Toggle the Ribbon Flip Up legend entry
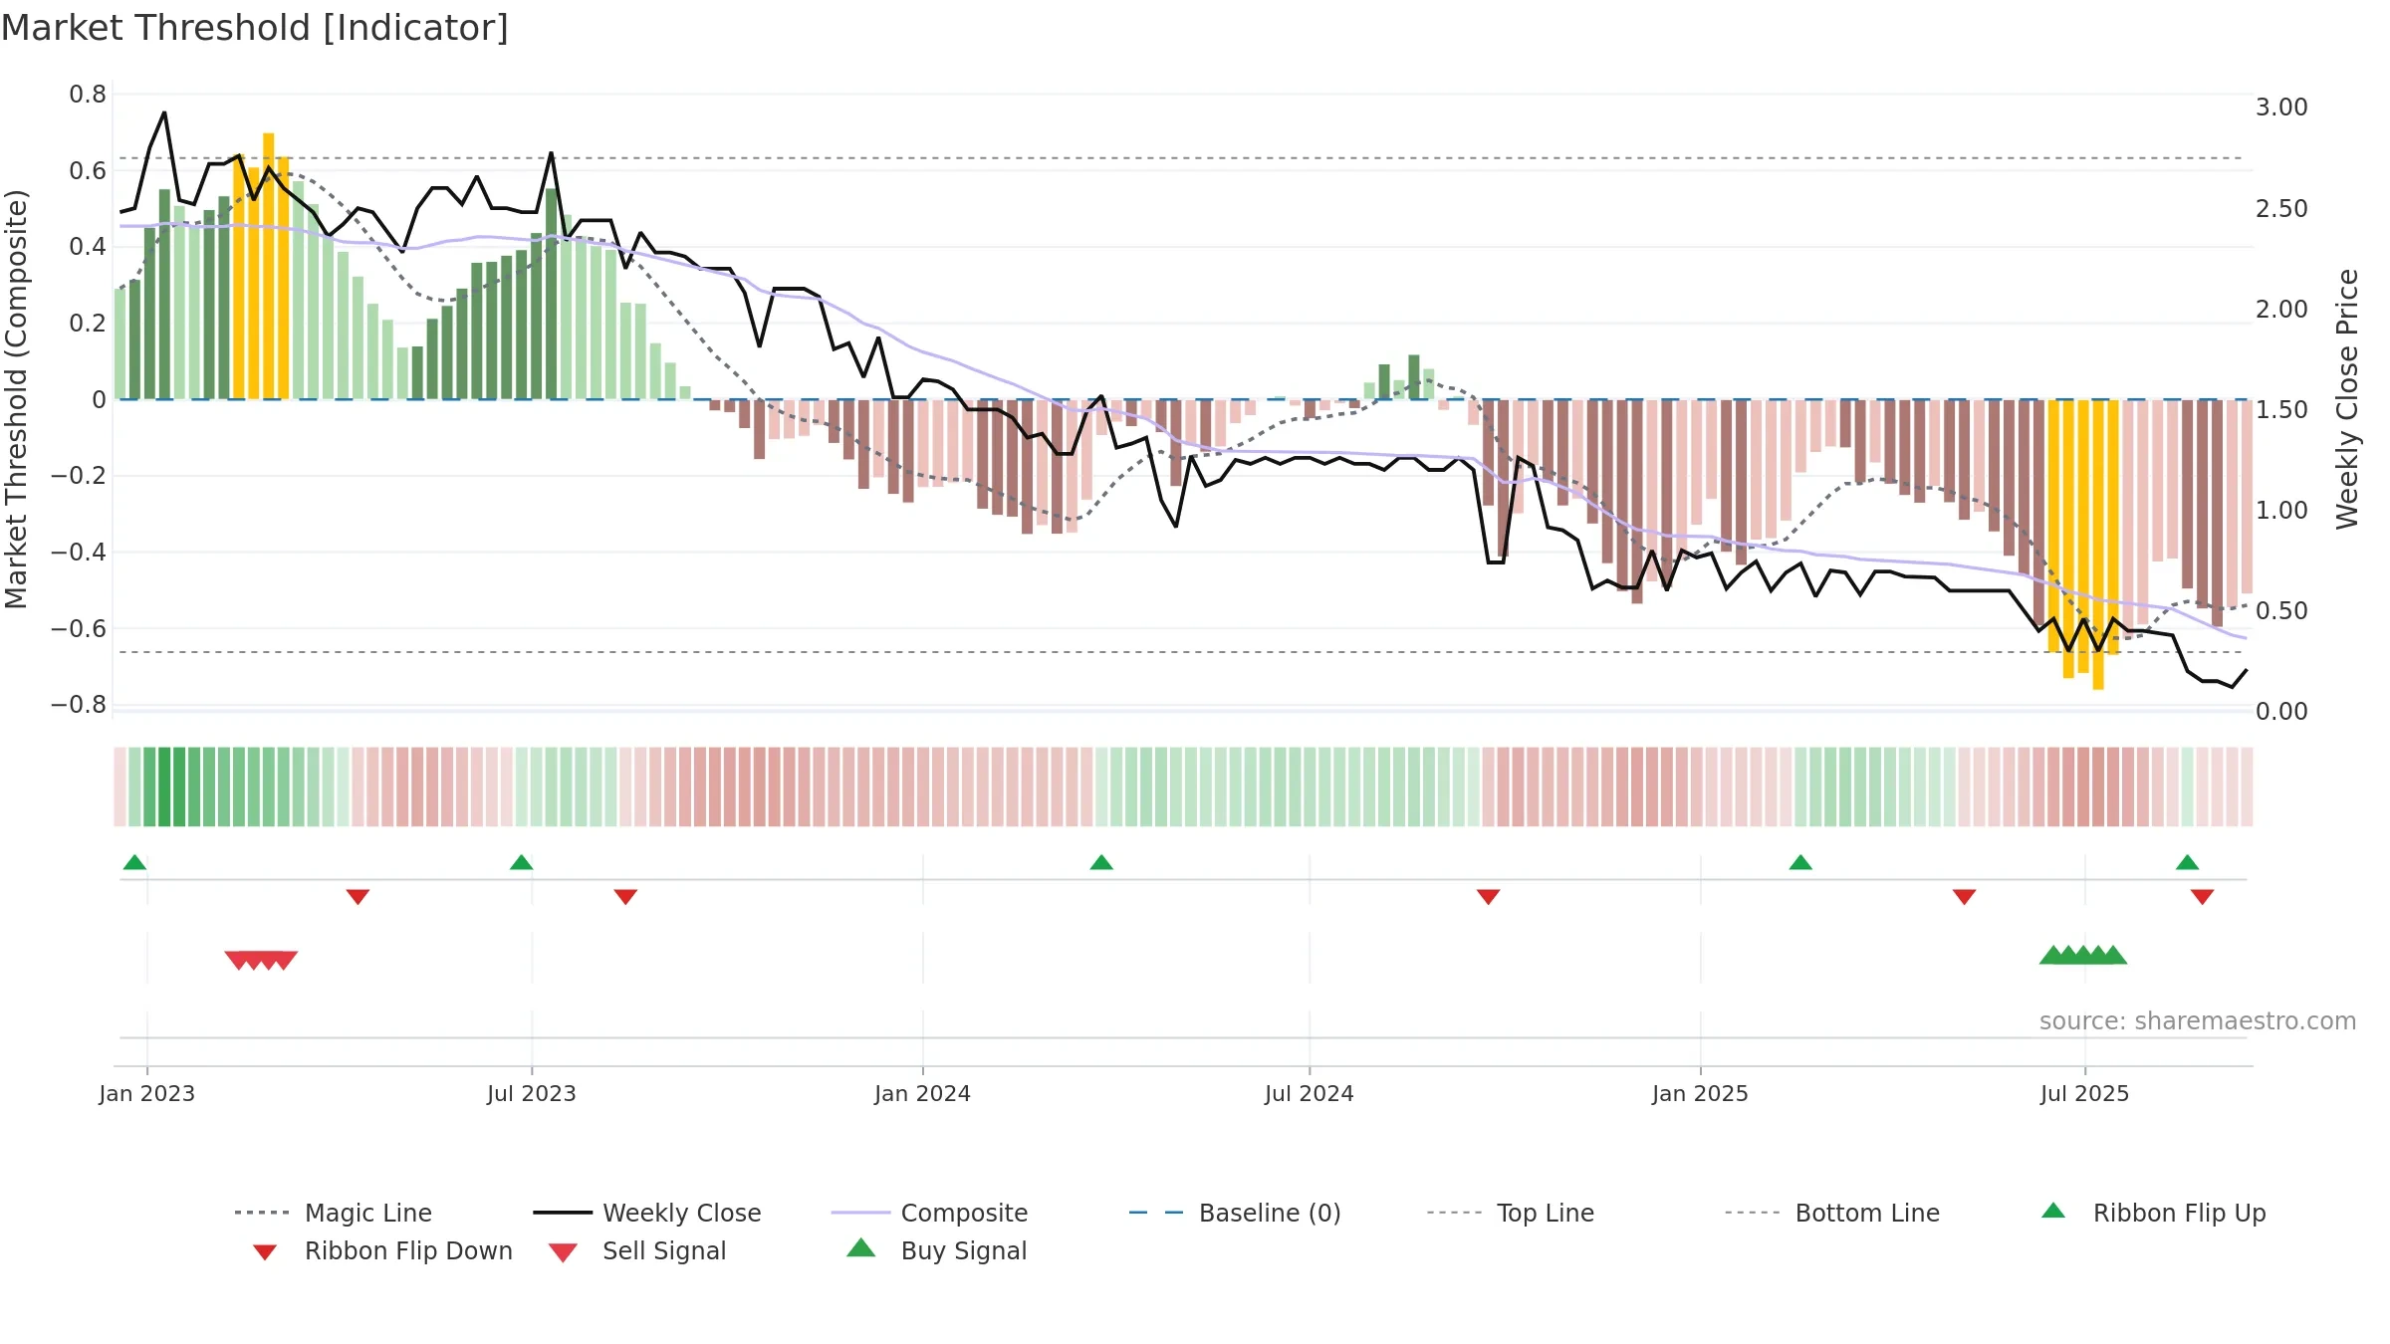The image size is (2390, 1344). [x=2153, y=1213]
